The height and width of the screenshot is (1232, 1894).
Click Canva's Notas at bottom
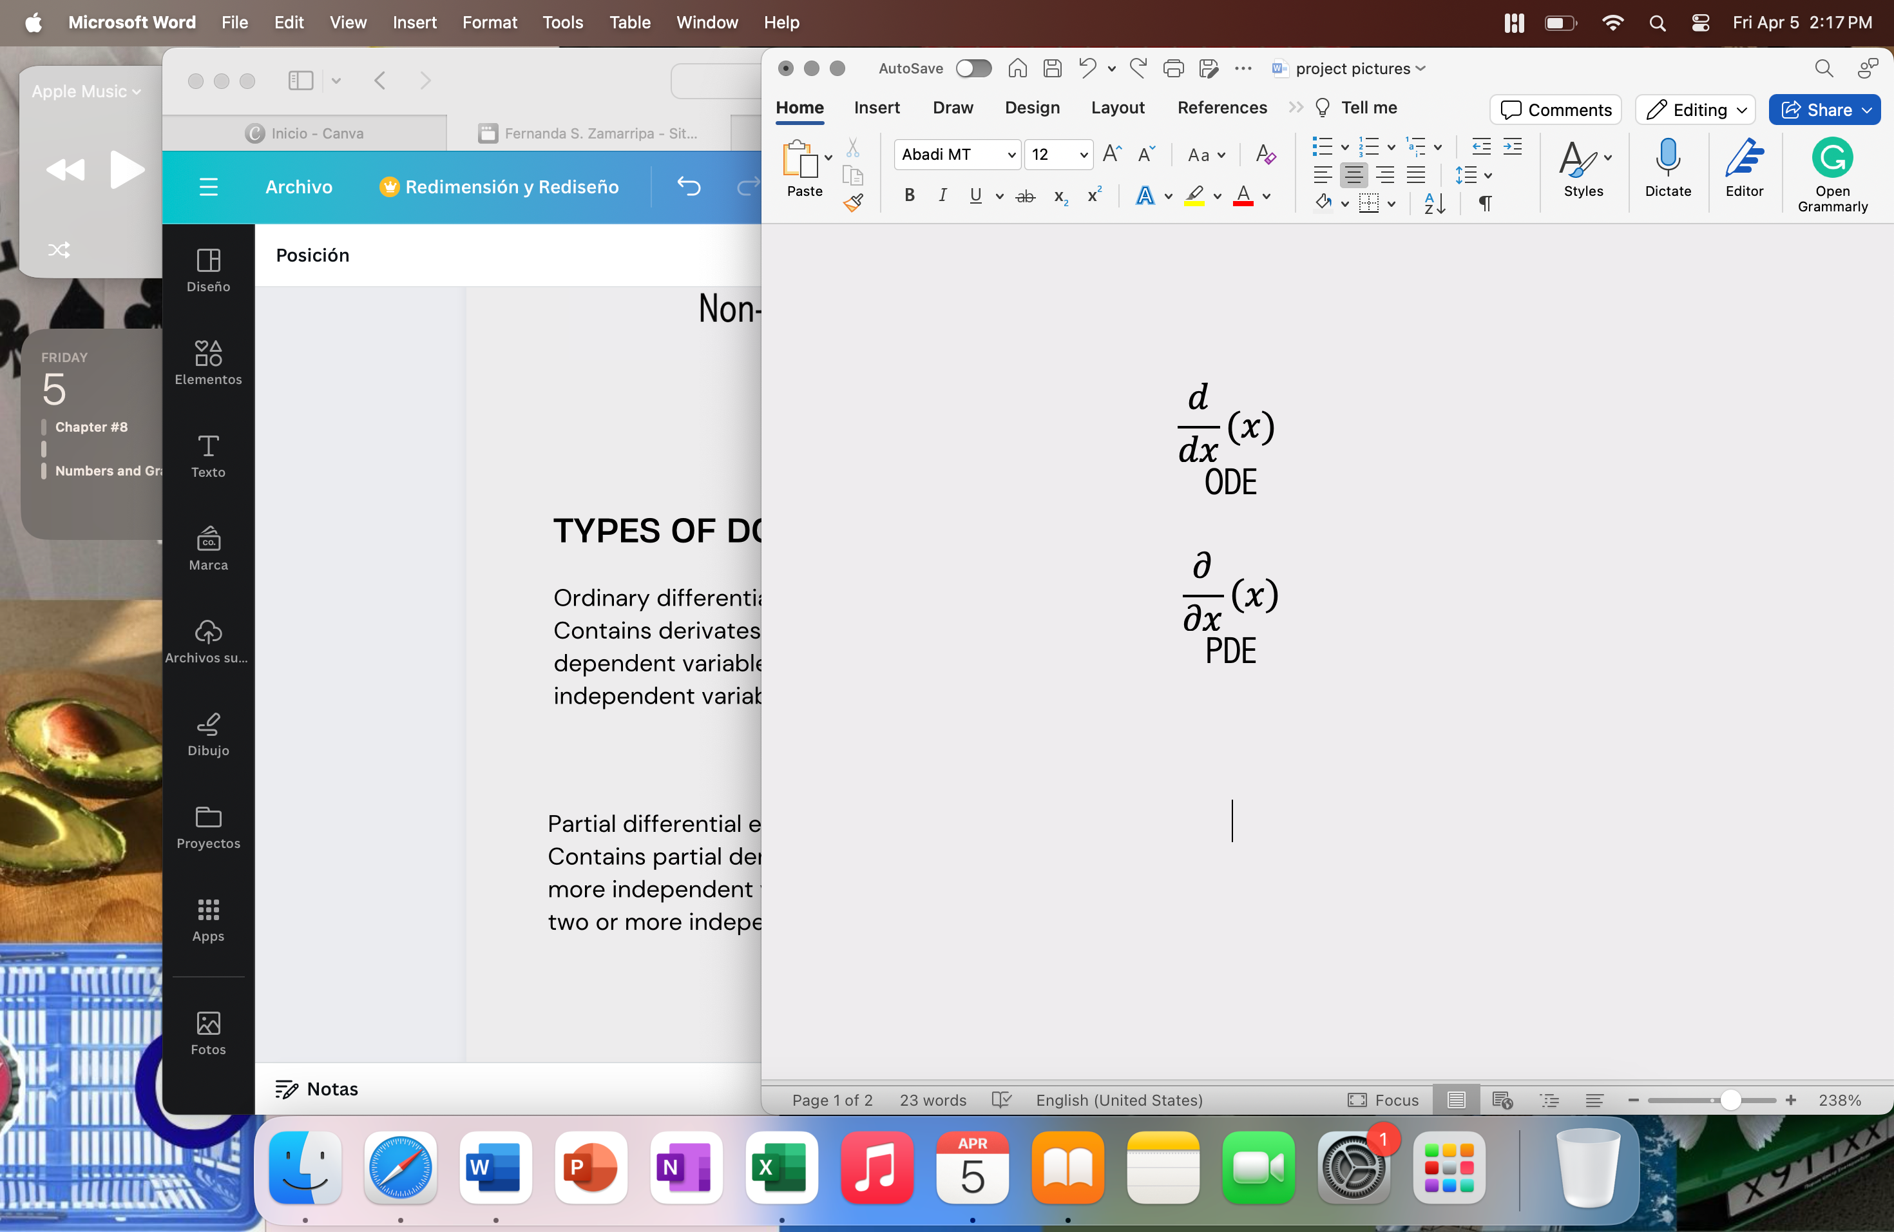[317, 1088]
